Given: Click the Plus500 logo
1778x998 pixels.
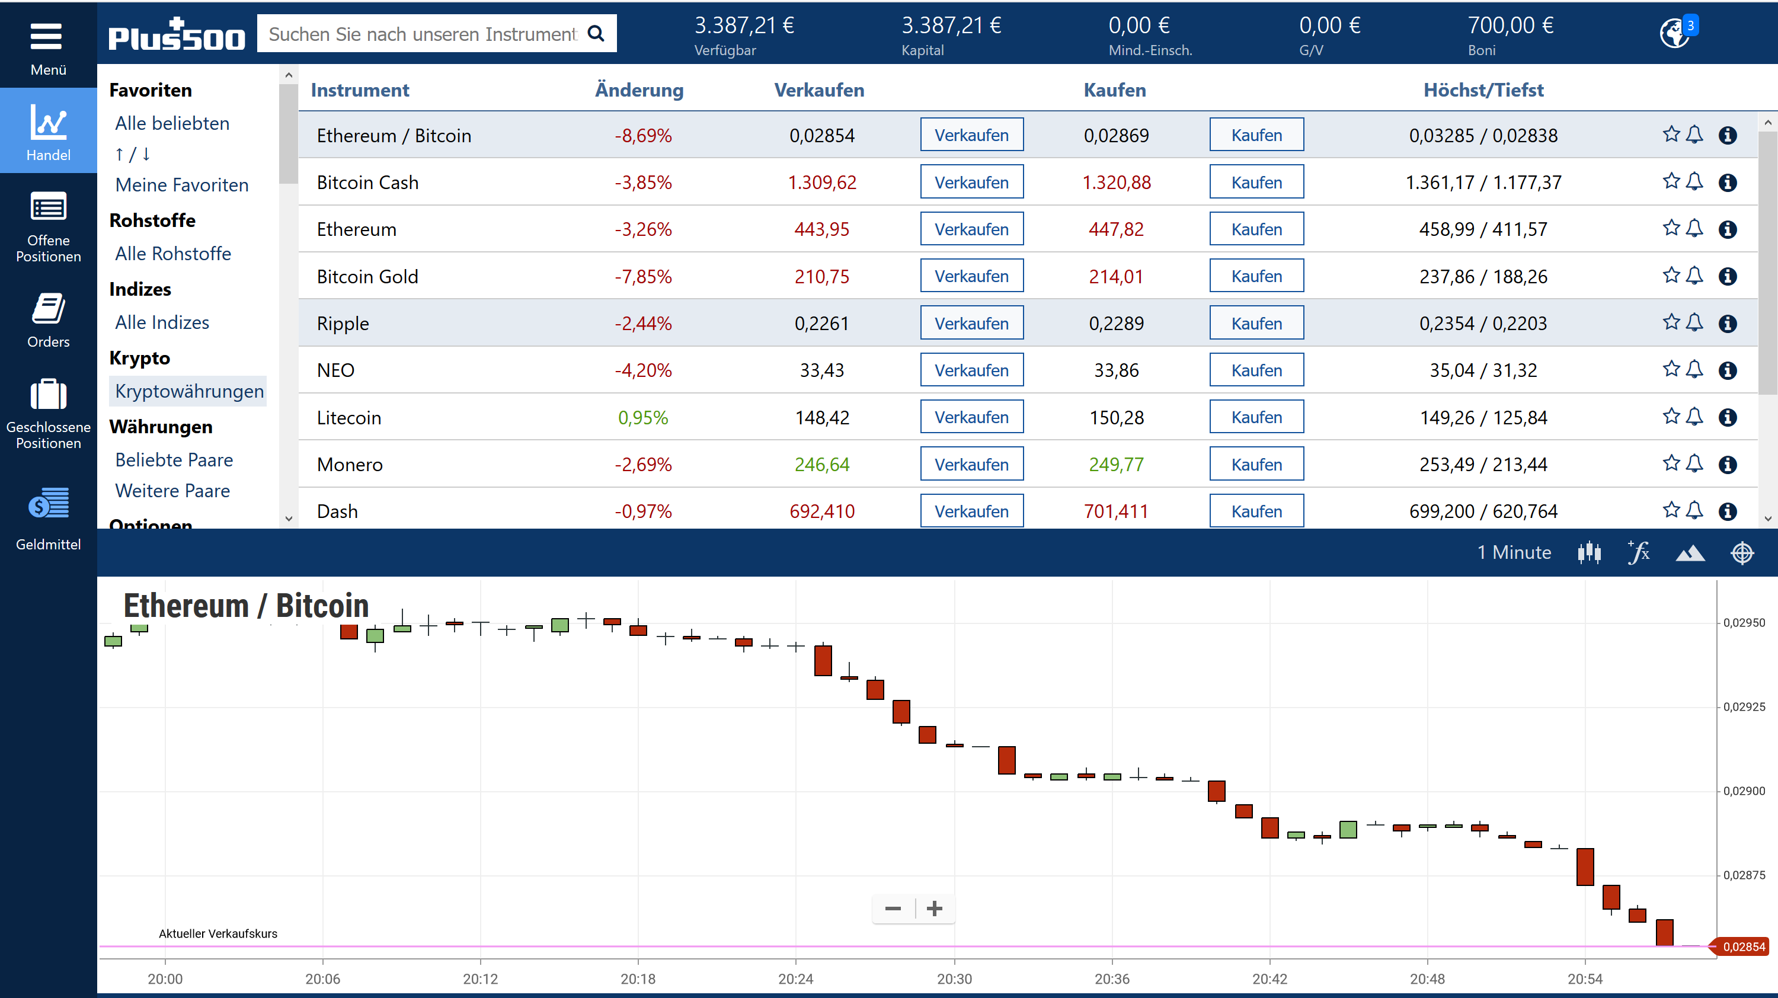Looking at the screenshot, I should 177,34.
